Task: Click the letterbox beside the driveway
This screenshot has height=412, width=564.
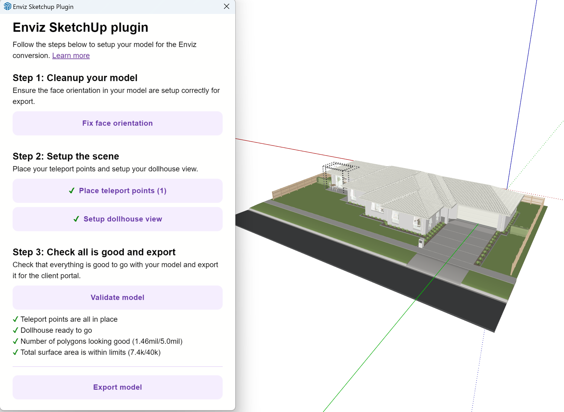Action: [421, 243]
